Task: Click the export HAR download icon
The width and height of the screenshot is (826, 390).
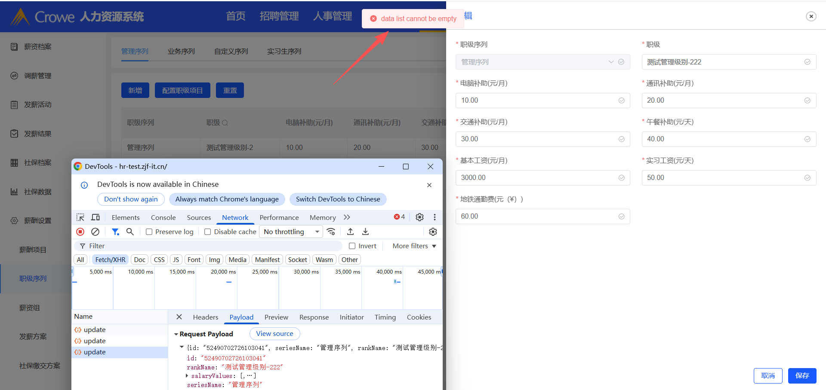Action: click(365, 232)
